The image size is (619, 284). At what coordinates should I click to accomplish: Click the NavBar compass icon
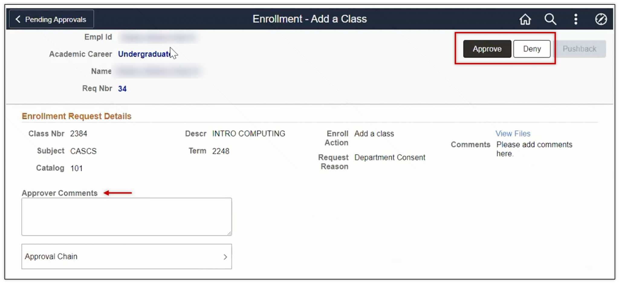point(601,19)
